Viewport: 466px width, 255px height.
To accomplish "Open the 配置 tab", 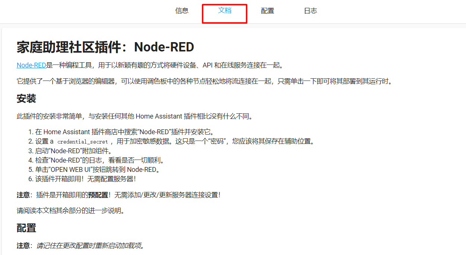I will pyautogui.click(x=268, y=11).
